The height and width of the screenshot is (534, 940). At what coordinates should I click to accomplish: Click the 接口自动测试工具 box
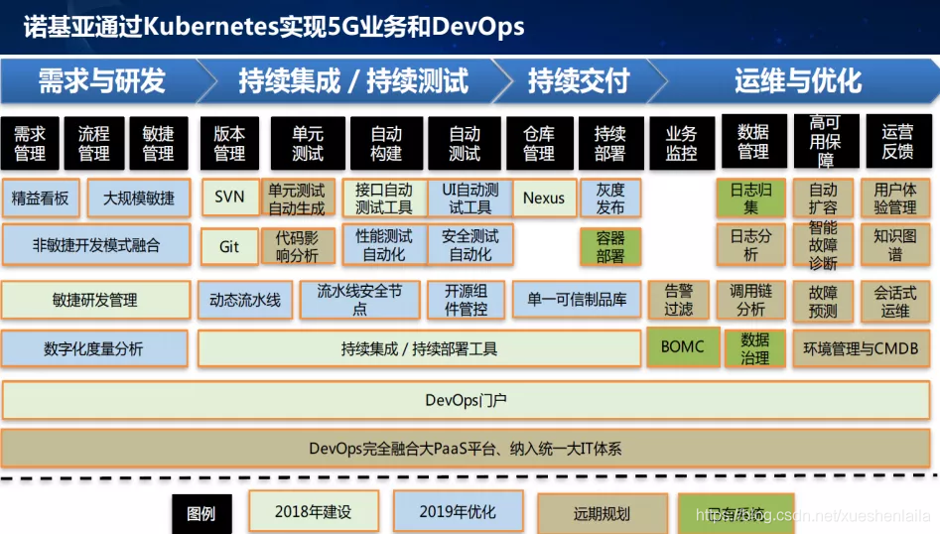[384, 199]
